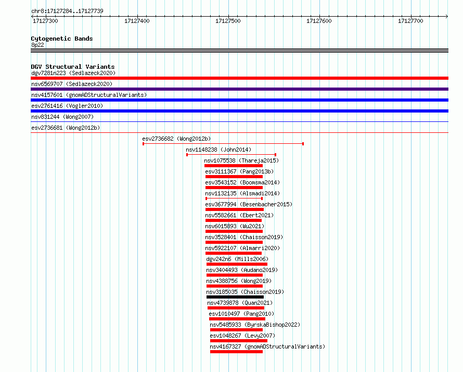This screenshot has height=372, width=463.
Task: Click the DGV Structural Variants track title
Action: [73, 67]
